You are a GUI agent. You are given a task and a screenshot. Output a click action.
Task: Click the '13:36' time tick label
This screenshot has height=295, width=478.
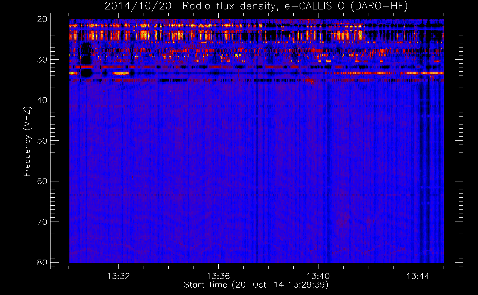click(x=218, y=276)
